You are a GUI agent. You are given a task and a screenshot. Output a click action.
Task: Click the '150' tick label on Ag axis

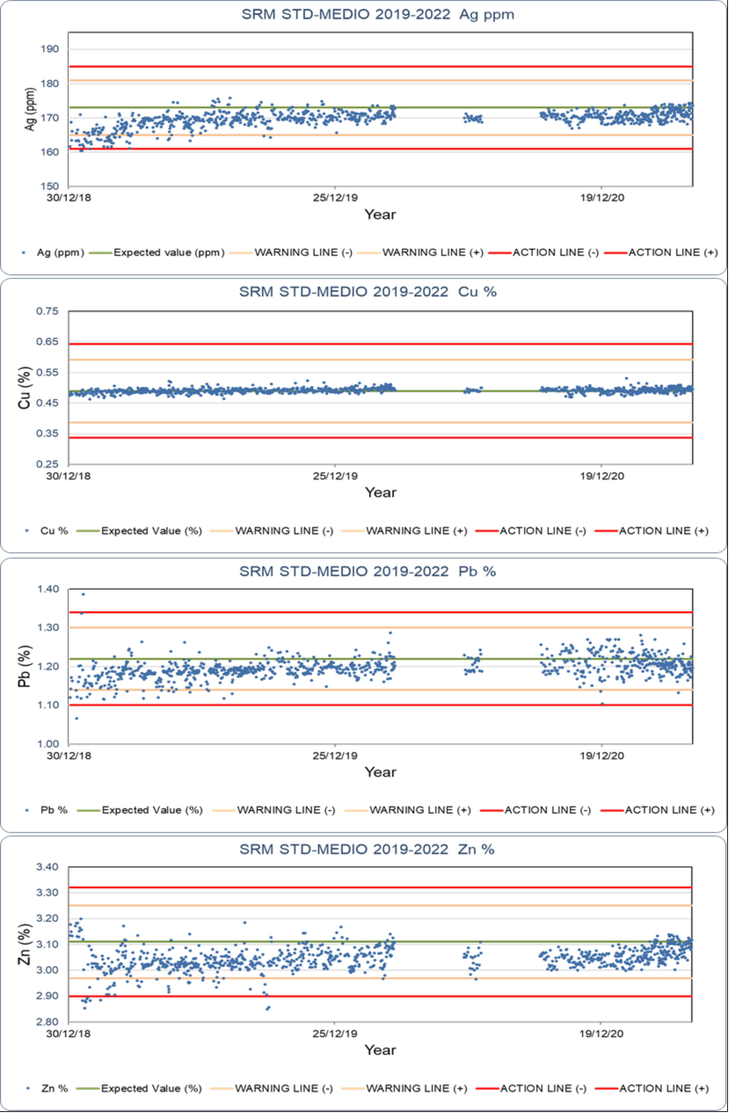pyautogui.click(x=50, y=186)
